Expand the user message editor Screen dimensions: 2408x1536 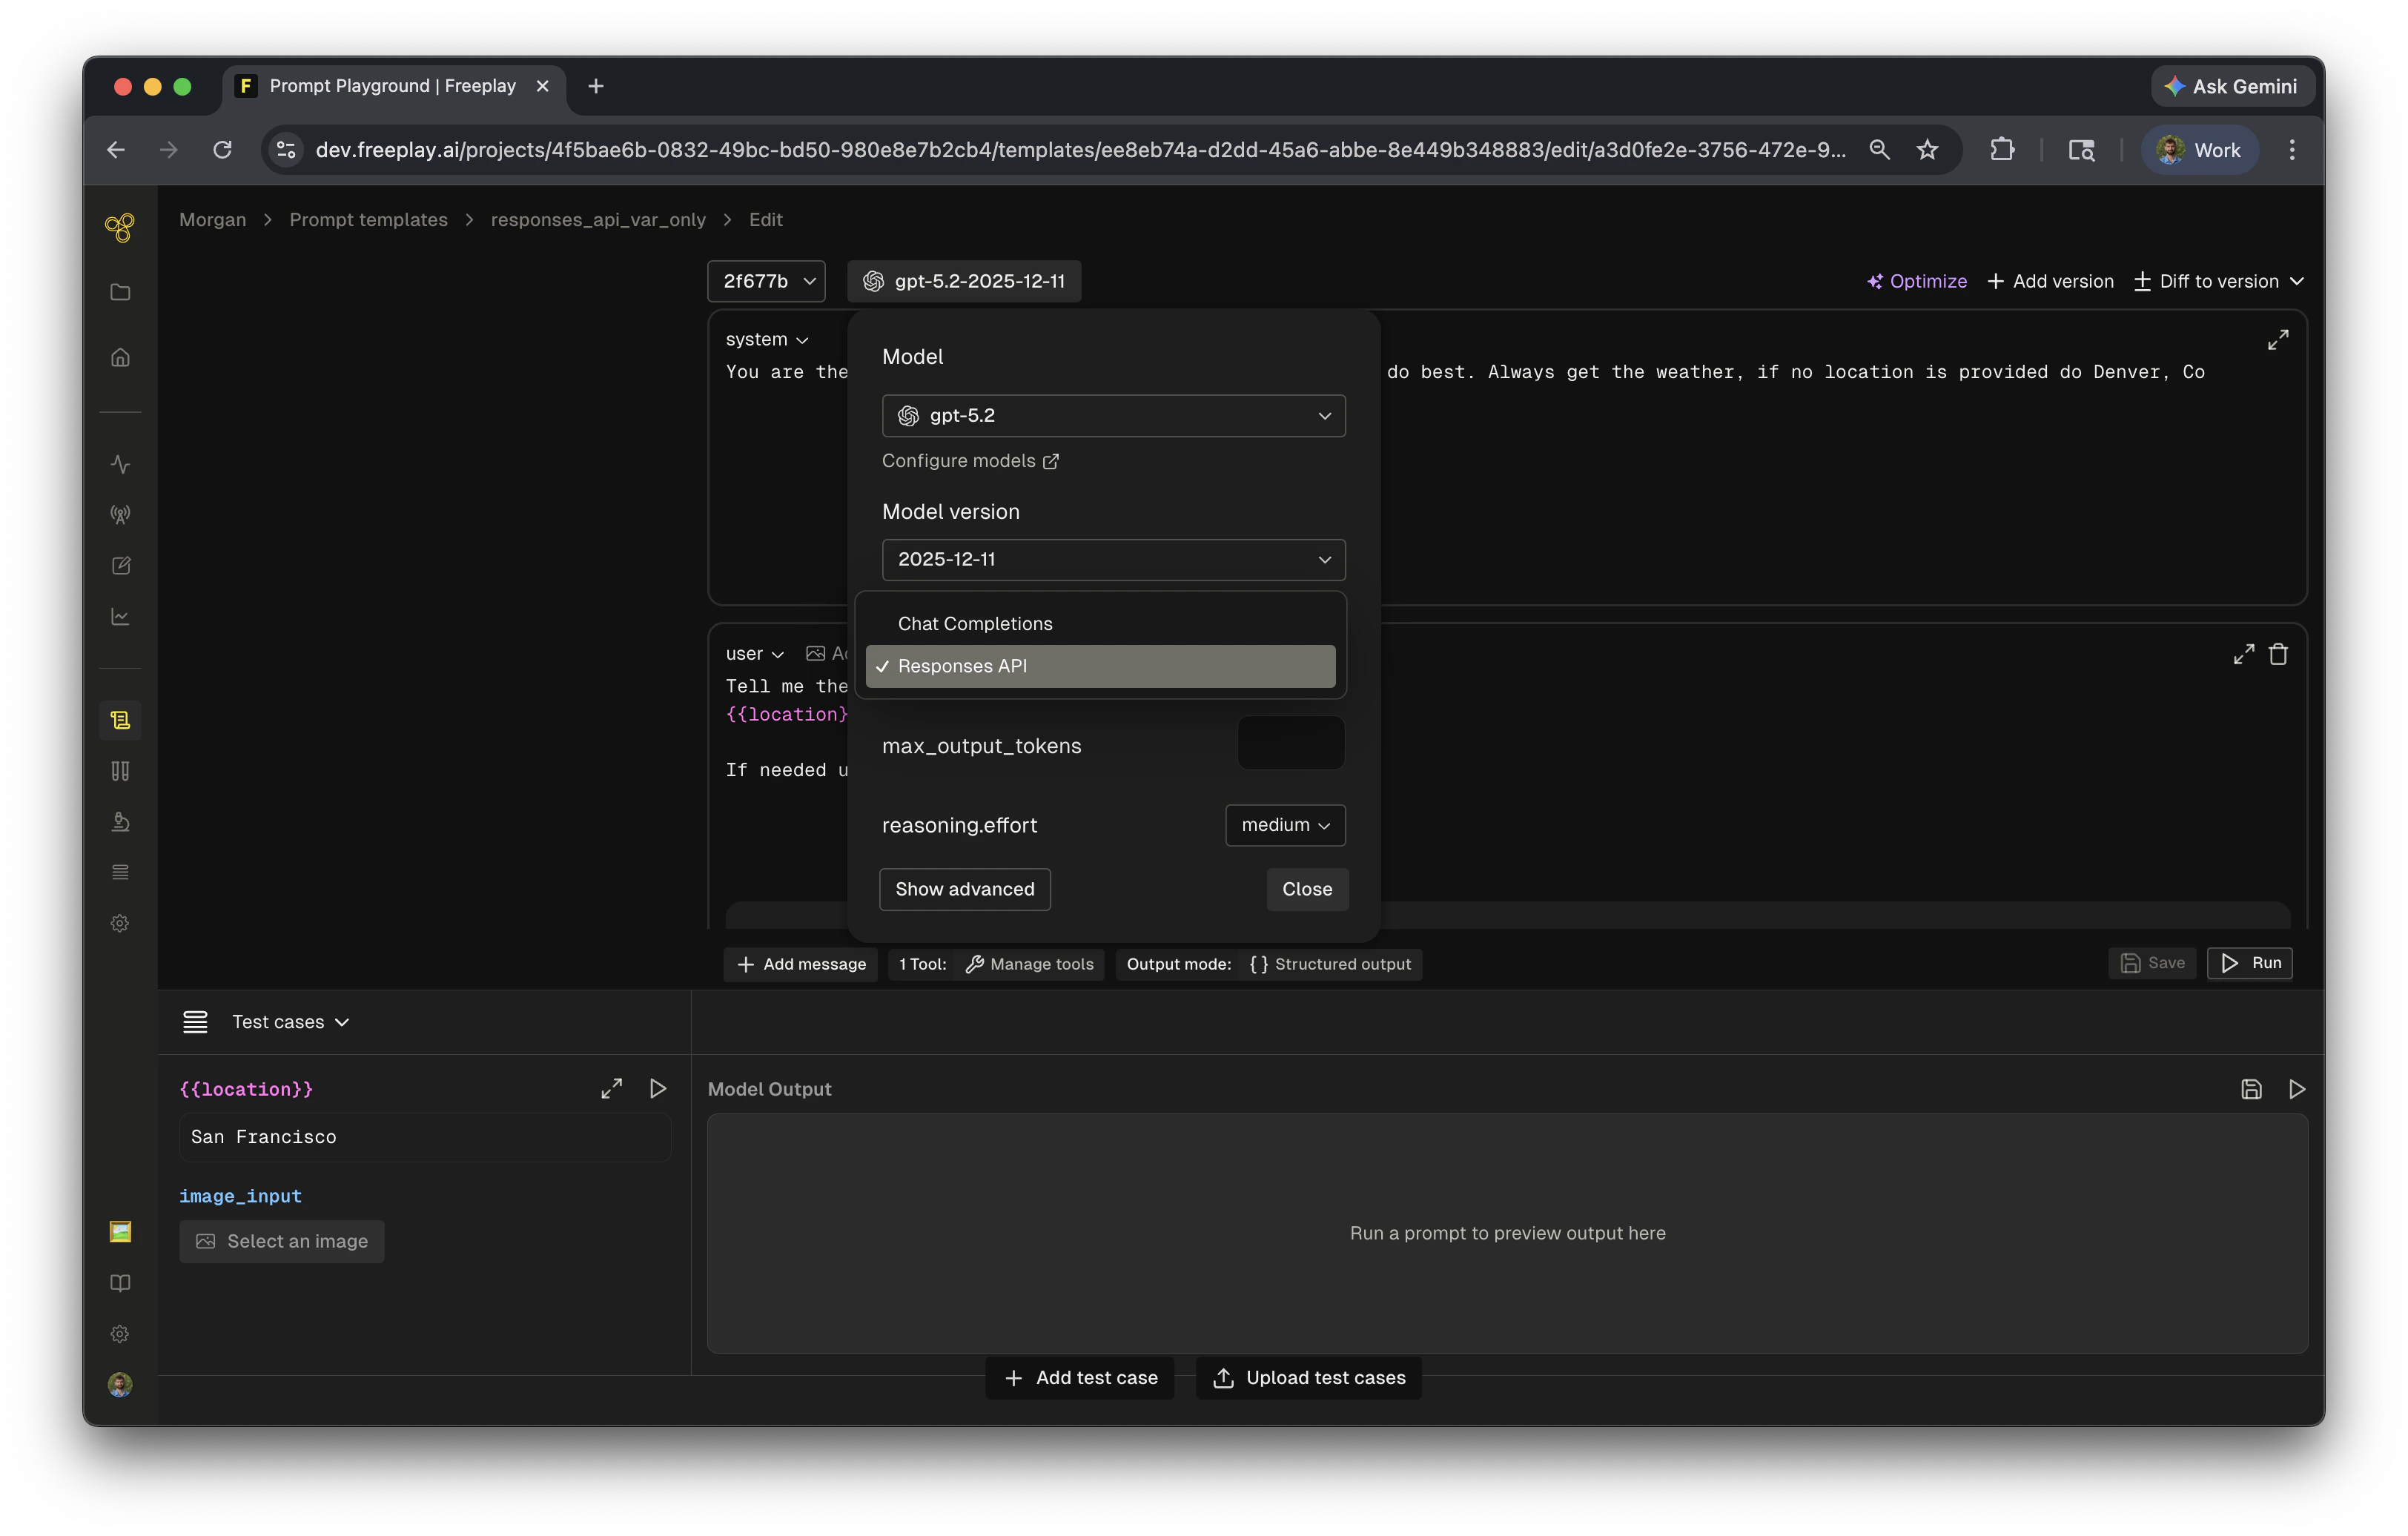[x=2244, y=654]
